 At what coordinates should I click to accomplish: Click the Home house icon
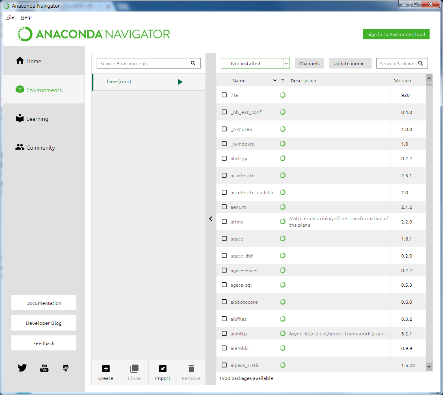pyautogui.click(x=20, y=60)
